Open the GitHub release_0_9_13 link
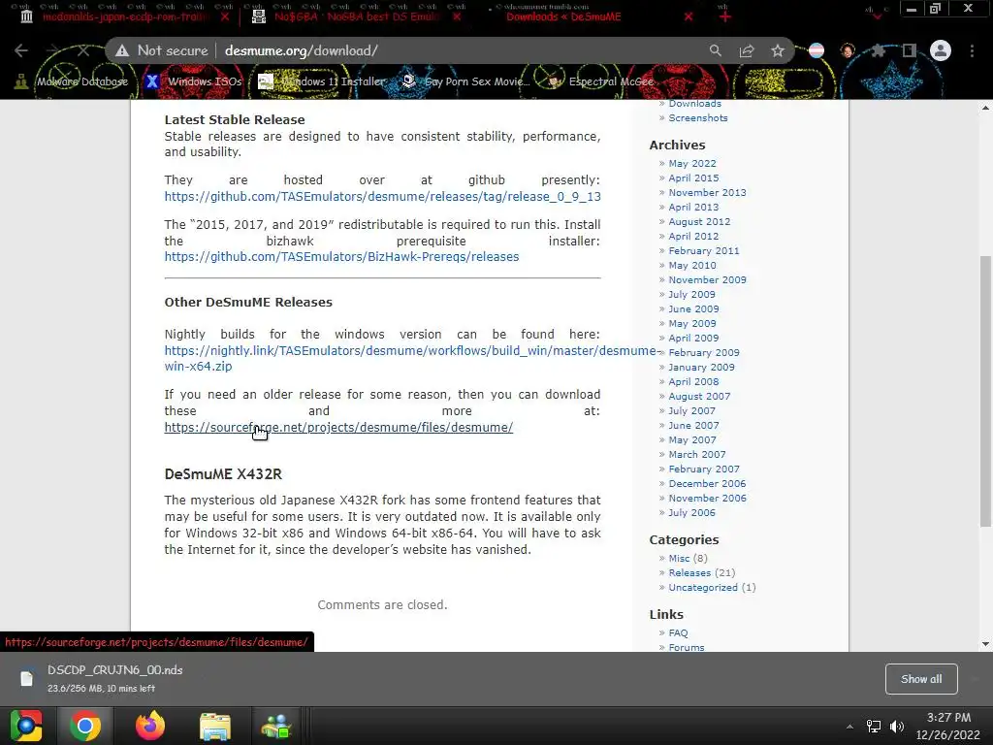The image size is (993, 745). point(382,196)
